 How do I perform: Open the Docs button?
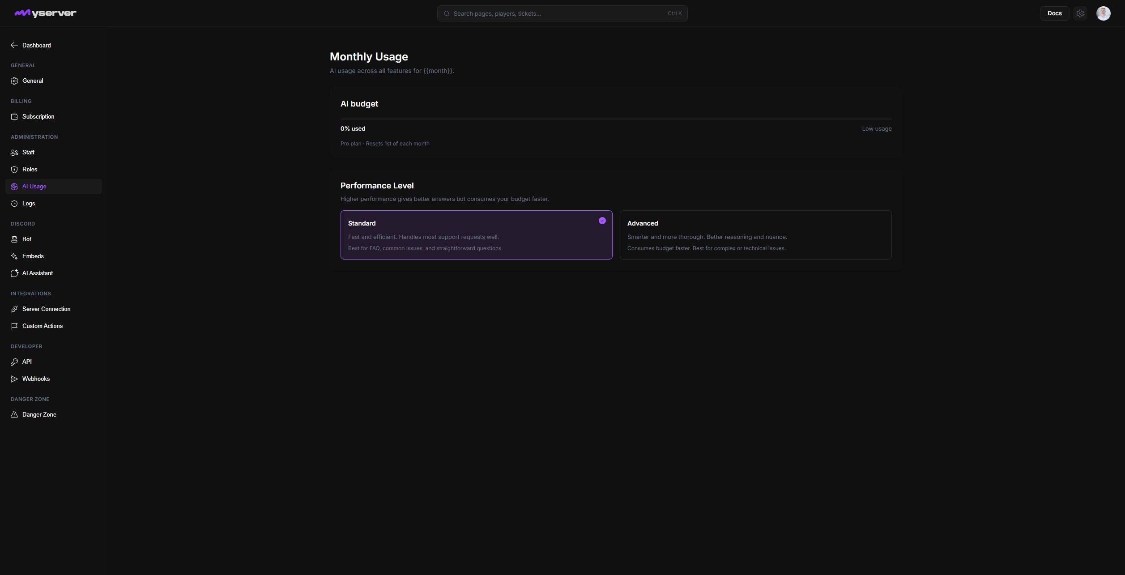point(1054,13)
